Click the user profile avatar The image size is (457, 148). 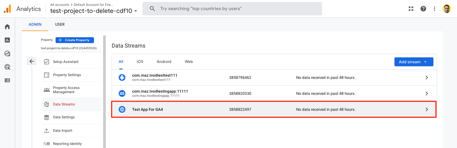[447, 9]
